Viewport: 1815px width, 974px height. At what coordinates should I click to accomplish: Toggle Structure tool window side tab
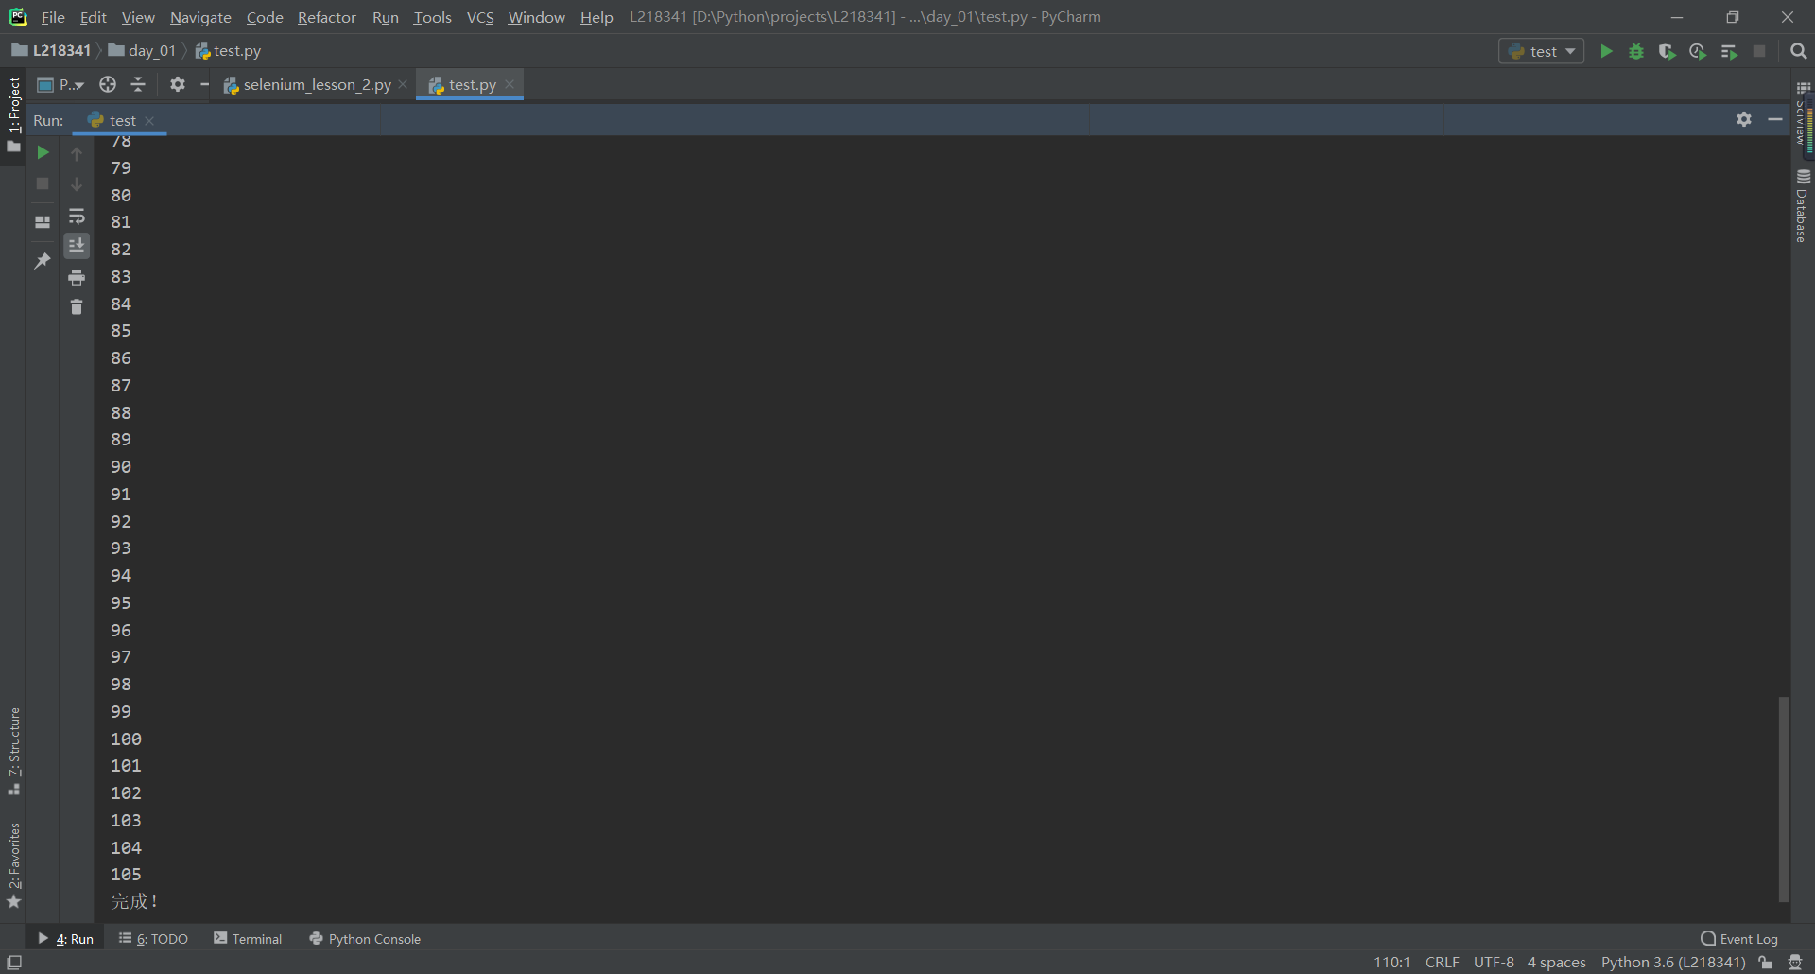[x=13, y=751]
